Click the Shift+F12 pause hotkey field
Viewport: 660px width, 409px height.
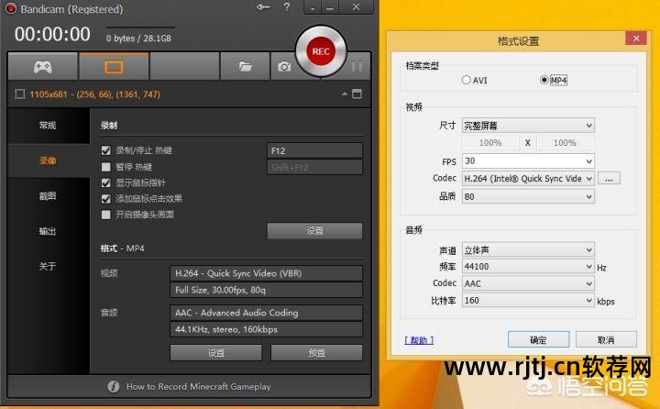point(314,167)
